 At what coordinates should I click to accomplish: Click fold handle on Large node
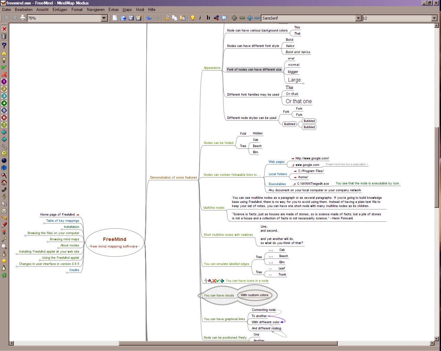click(x=304, y=83)
